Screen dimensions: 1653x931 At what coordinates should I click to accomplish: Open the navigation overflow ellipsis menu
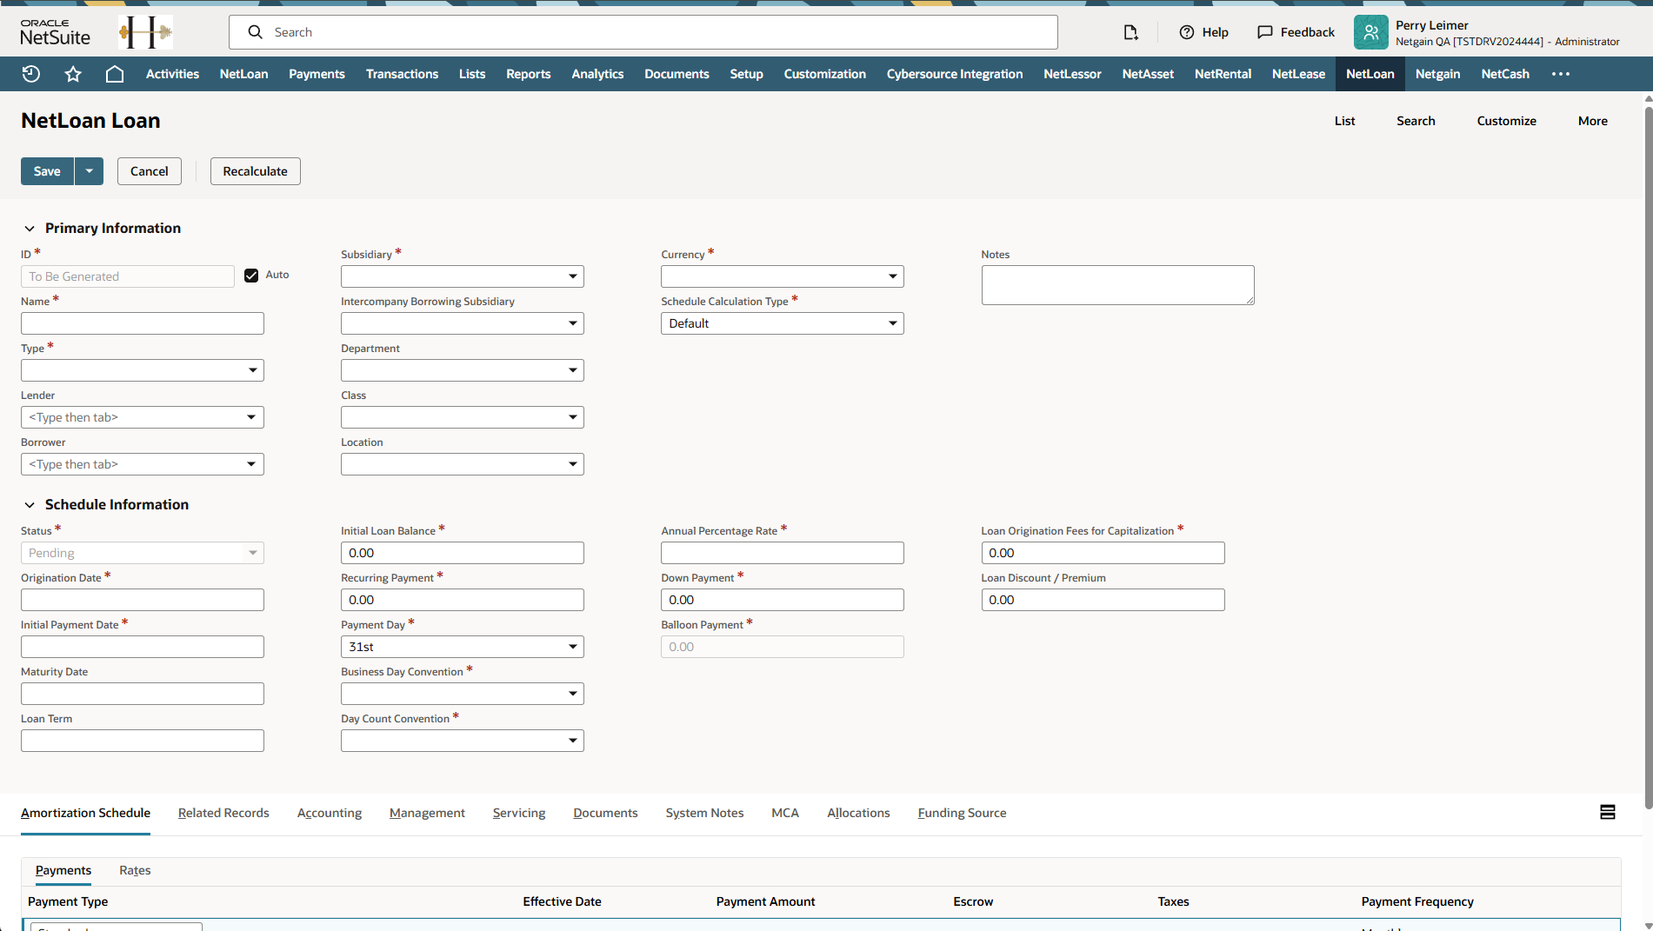click(1561, 74)
